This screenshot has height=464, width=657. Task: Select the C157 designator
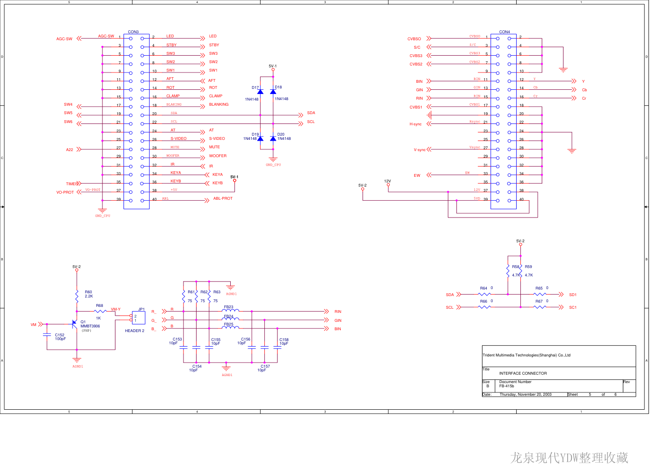(265, 366)
